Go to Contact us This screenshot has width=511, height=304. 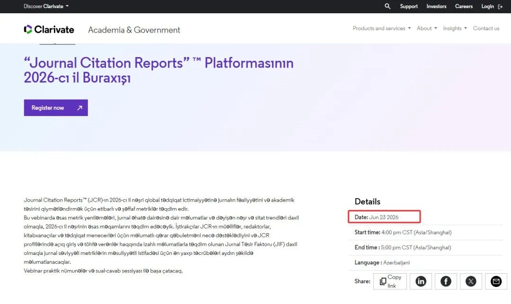point(486,28)
